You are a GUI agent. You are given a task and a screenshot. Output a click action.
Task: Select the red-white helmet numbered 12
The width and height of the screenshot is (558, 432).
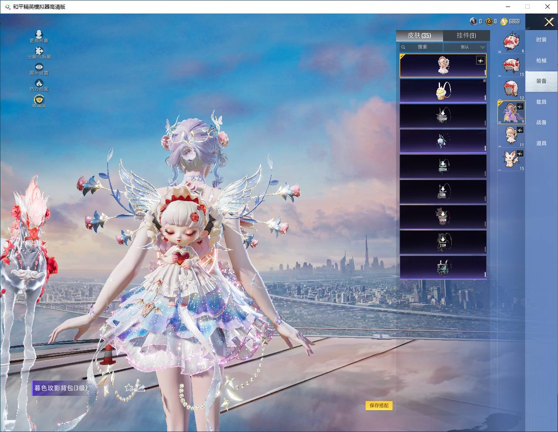pyautogui.click(x=511, y=89)
